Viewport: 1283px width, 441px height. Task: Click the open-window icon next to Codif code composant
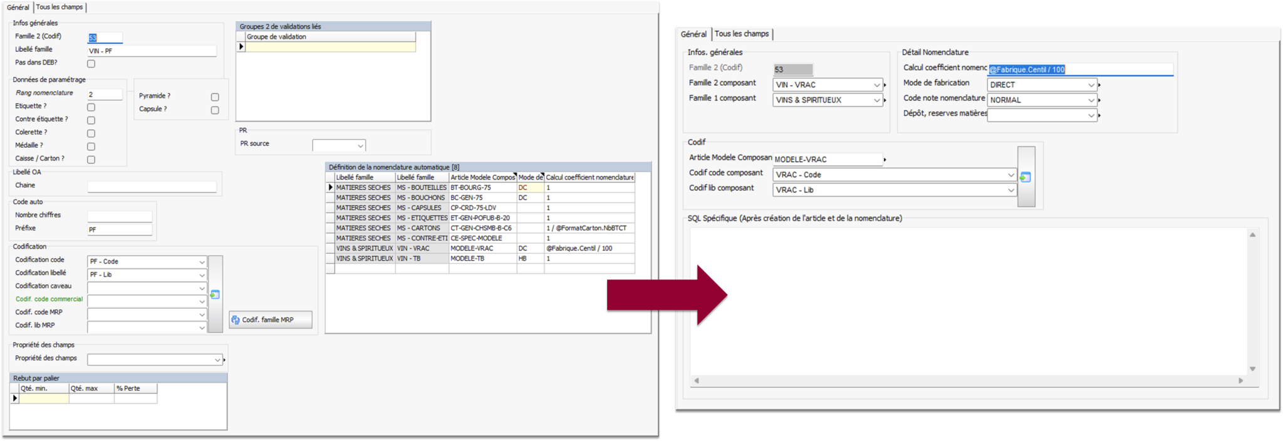coord(1026,177)
